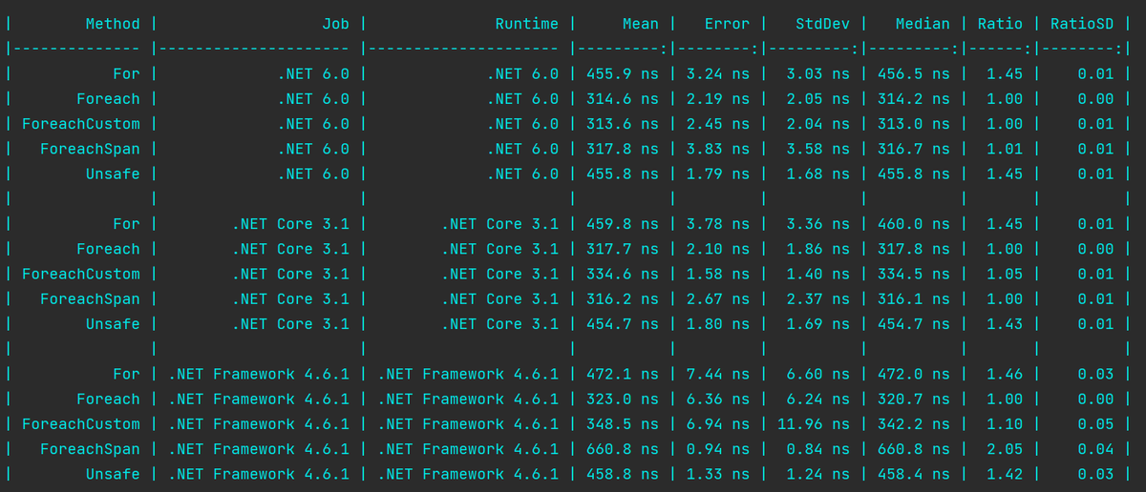Select the mean value '459.8 ns'

click(x=622, y=224)
